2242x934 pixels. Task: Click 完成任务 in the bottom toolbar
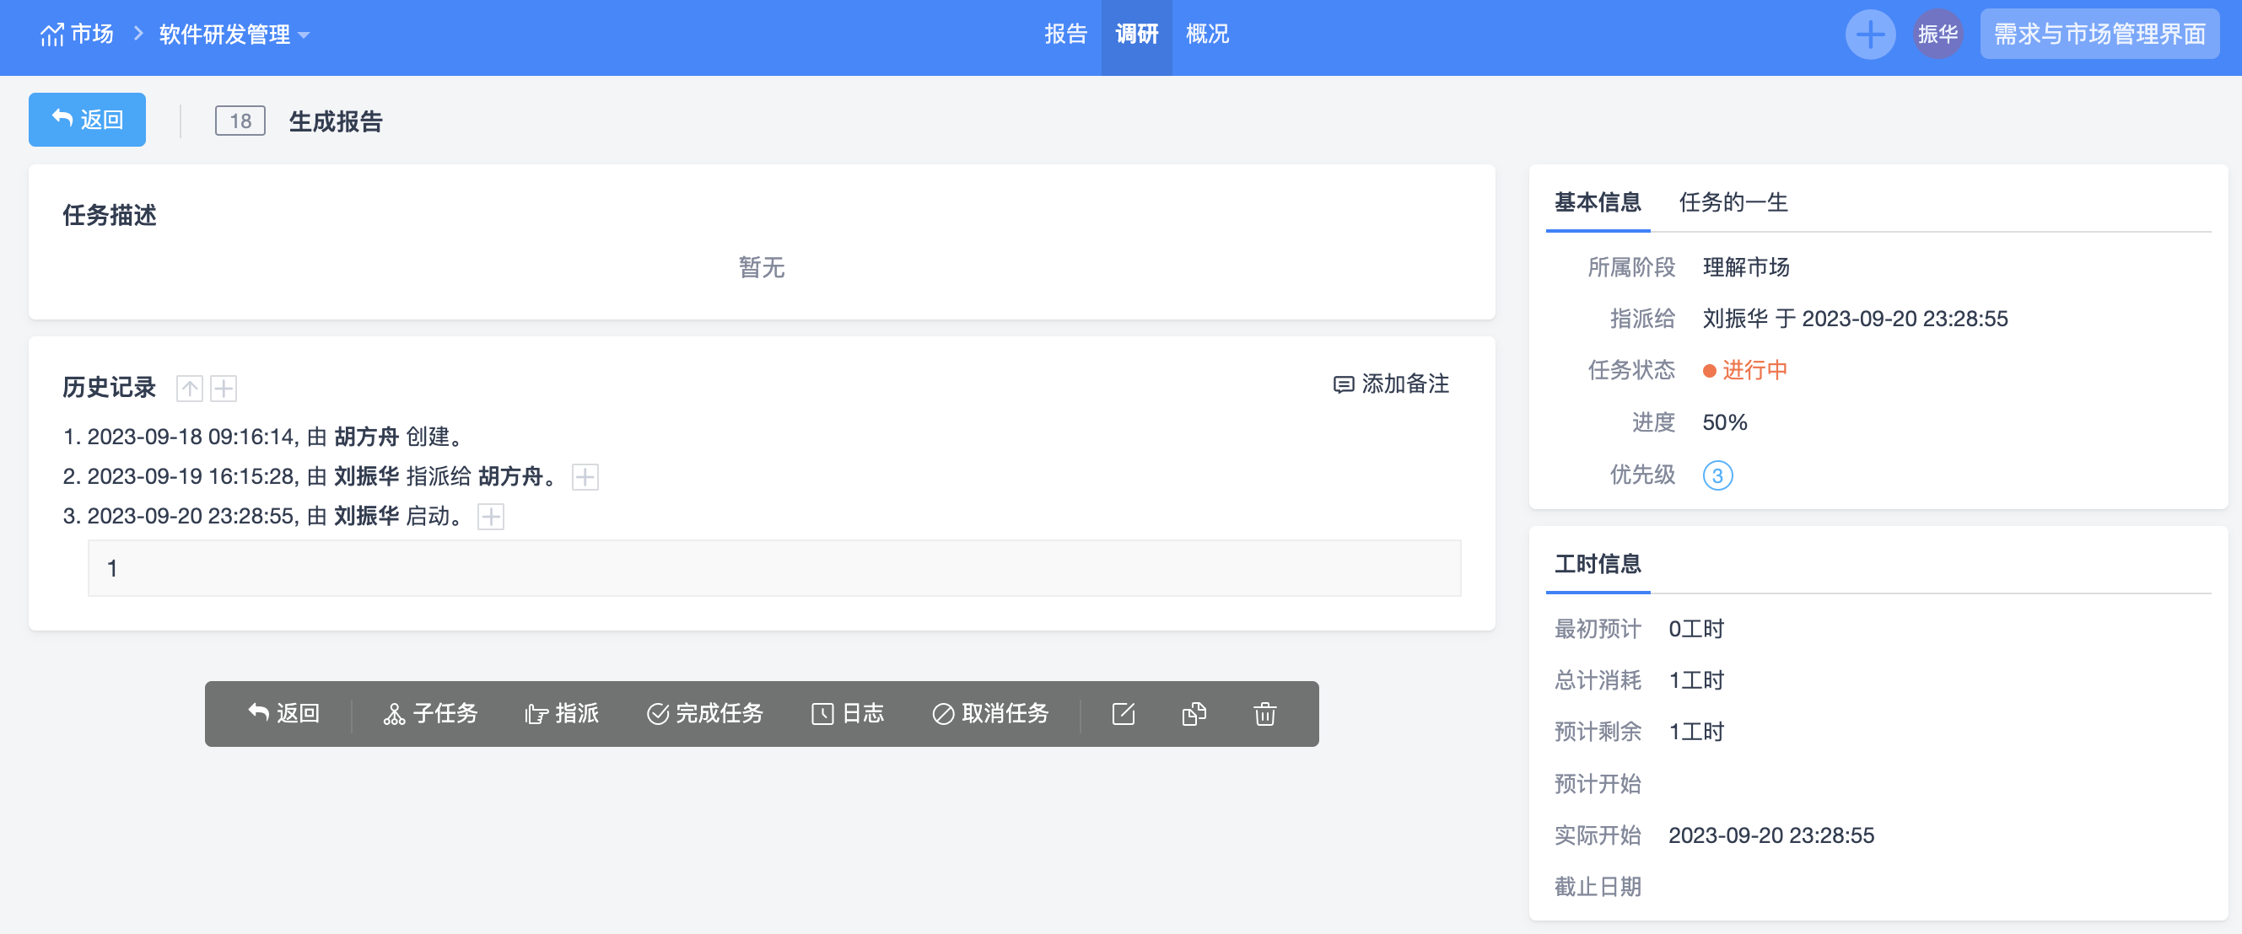[x=704, y=714]
